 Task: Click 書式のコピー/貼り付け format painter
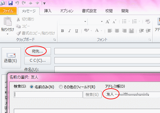click(36, 33)
